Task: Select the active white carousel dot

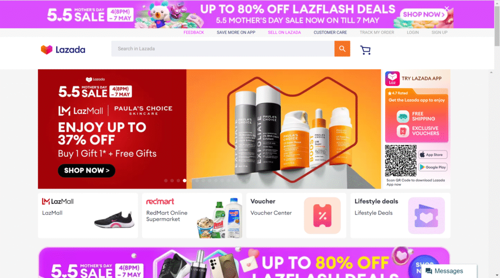Action: pos(184,181)
